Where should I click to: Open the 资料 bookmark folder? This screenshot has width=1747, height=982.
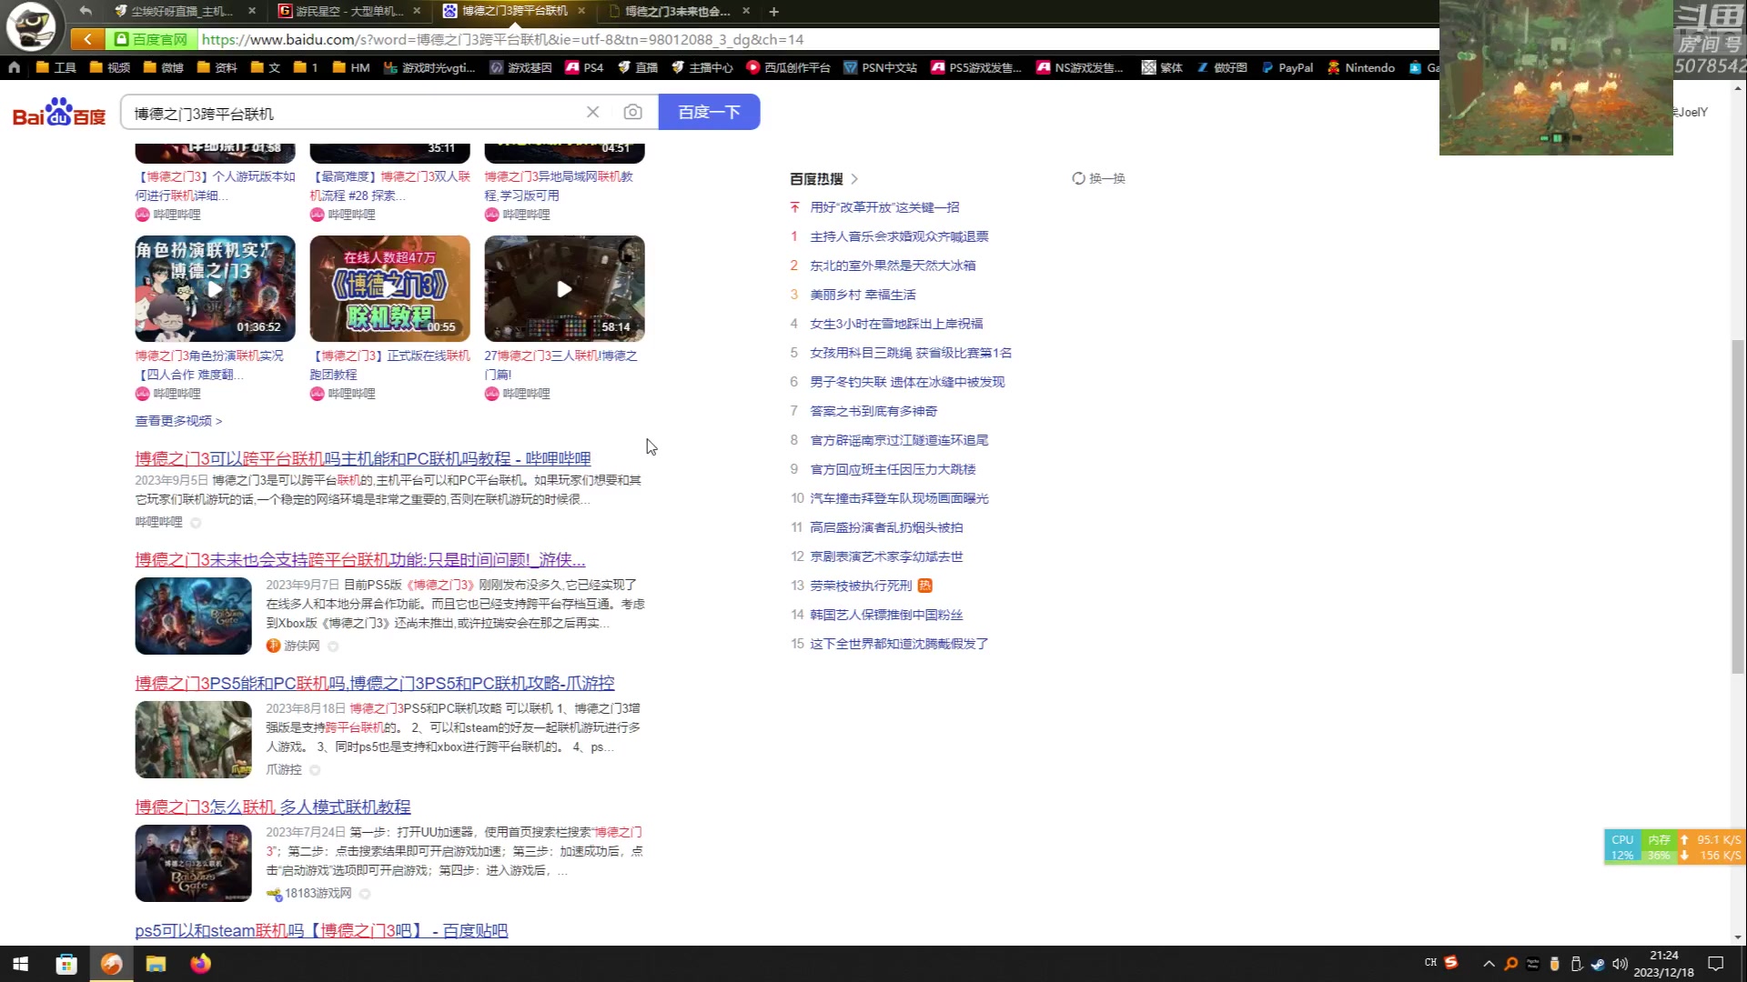pos(217,67)
